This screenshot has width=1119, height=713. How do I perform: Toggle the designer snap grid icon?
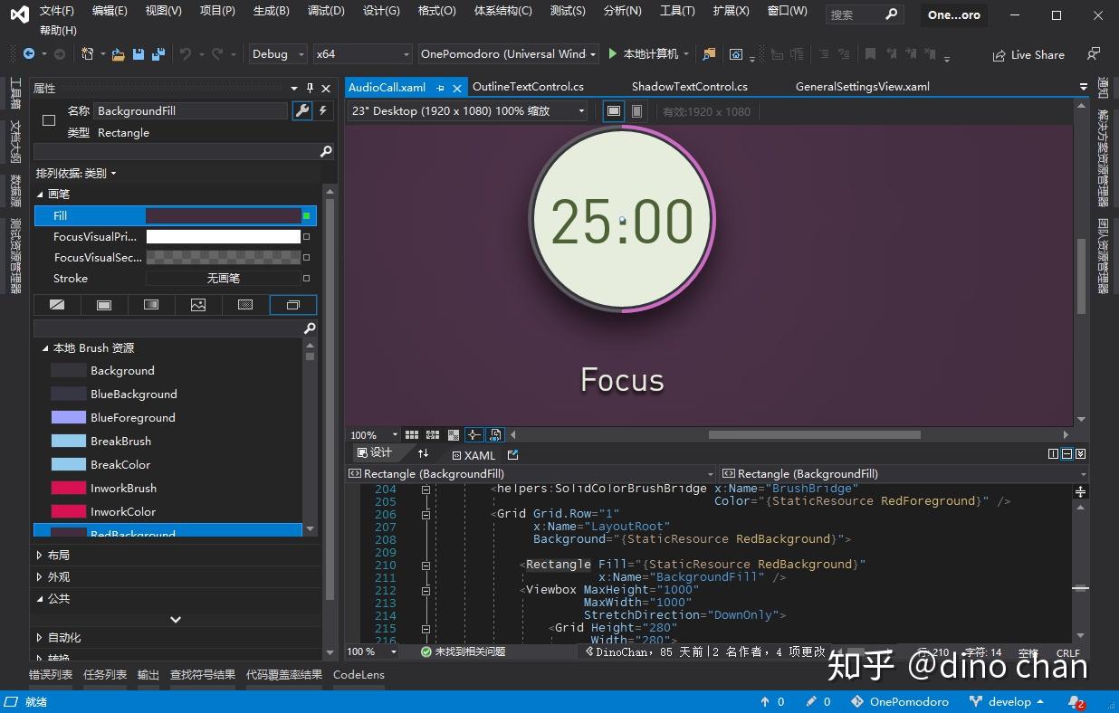coord(412,434)
